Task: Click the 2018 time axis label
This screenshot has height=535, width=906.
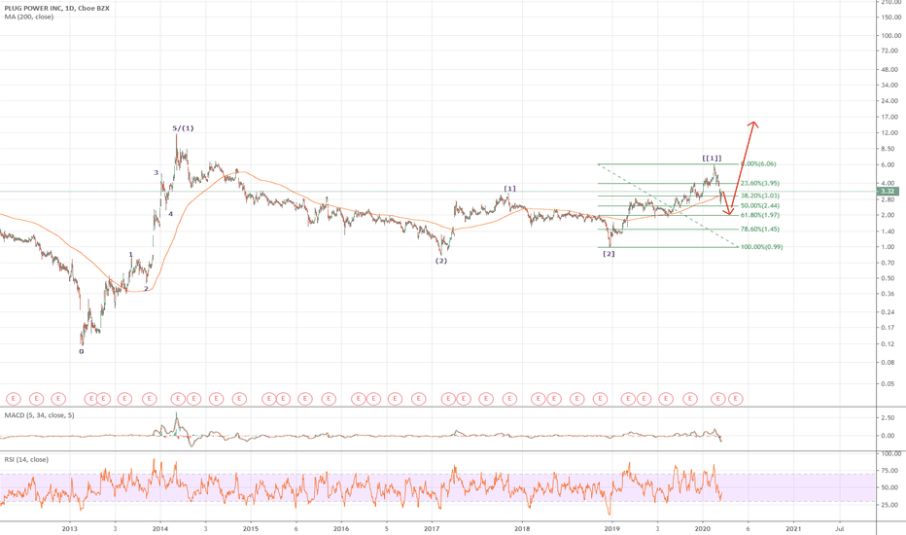Action: click(x=522, y=528)
